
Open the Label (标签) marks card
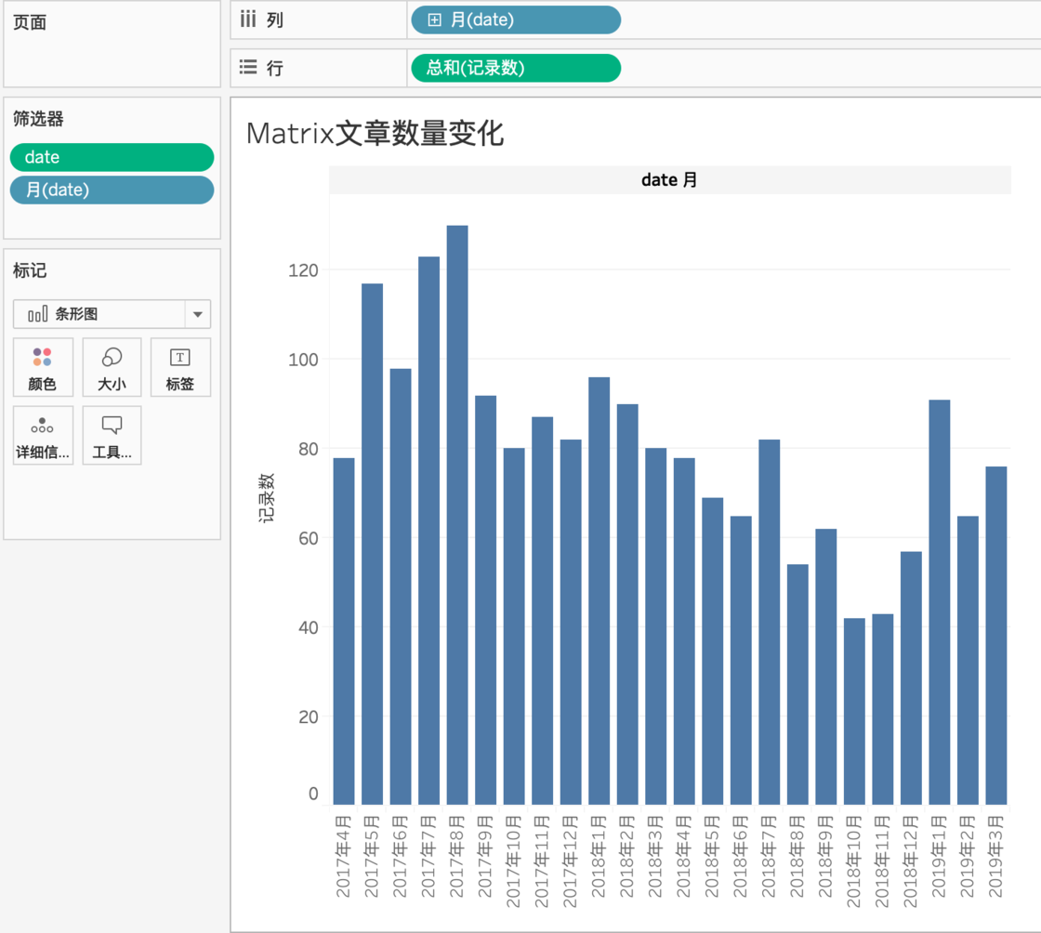point(180,367)
